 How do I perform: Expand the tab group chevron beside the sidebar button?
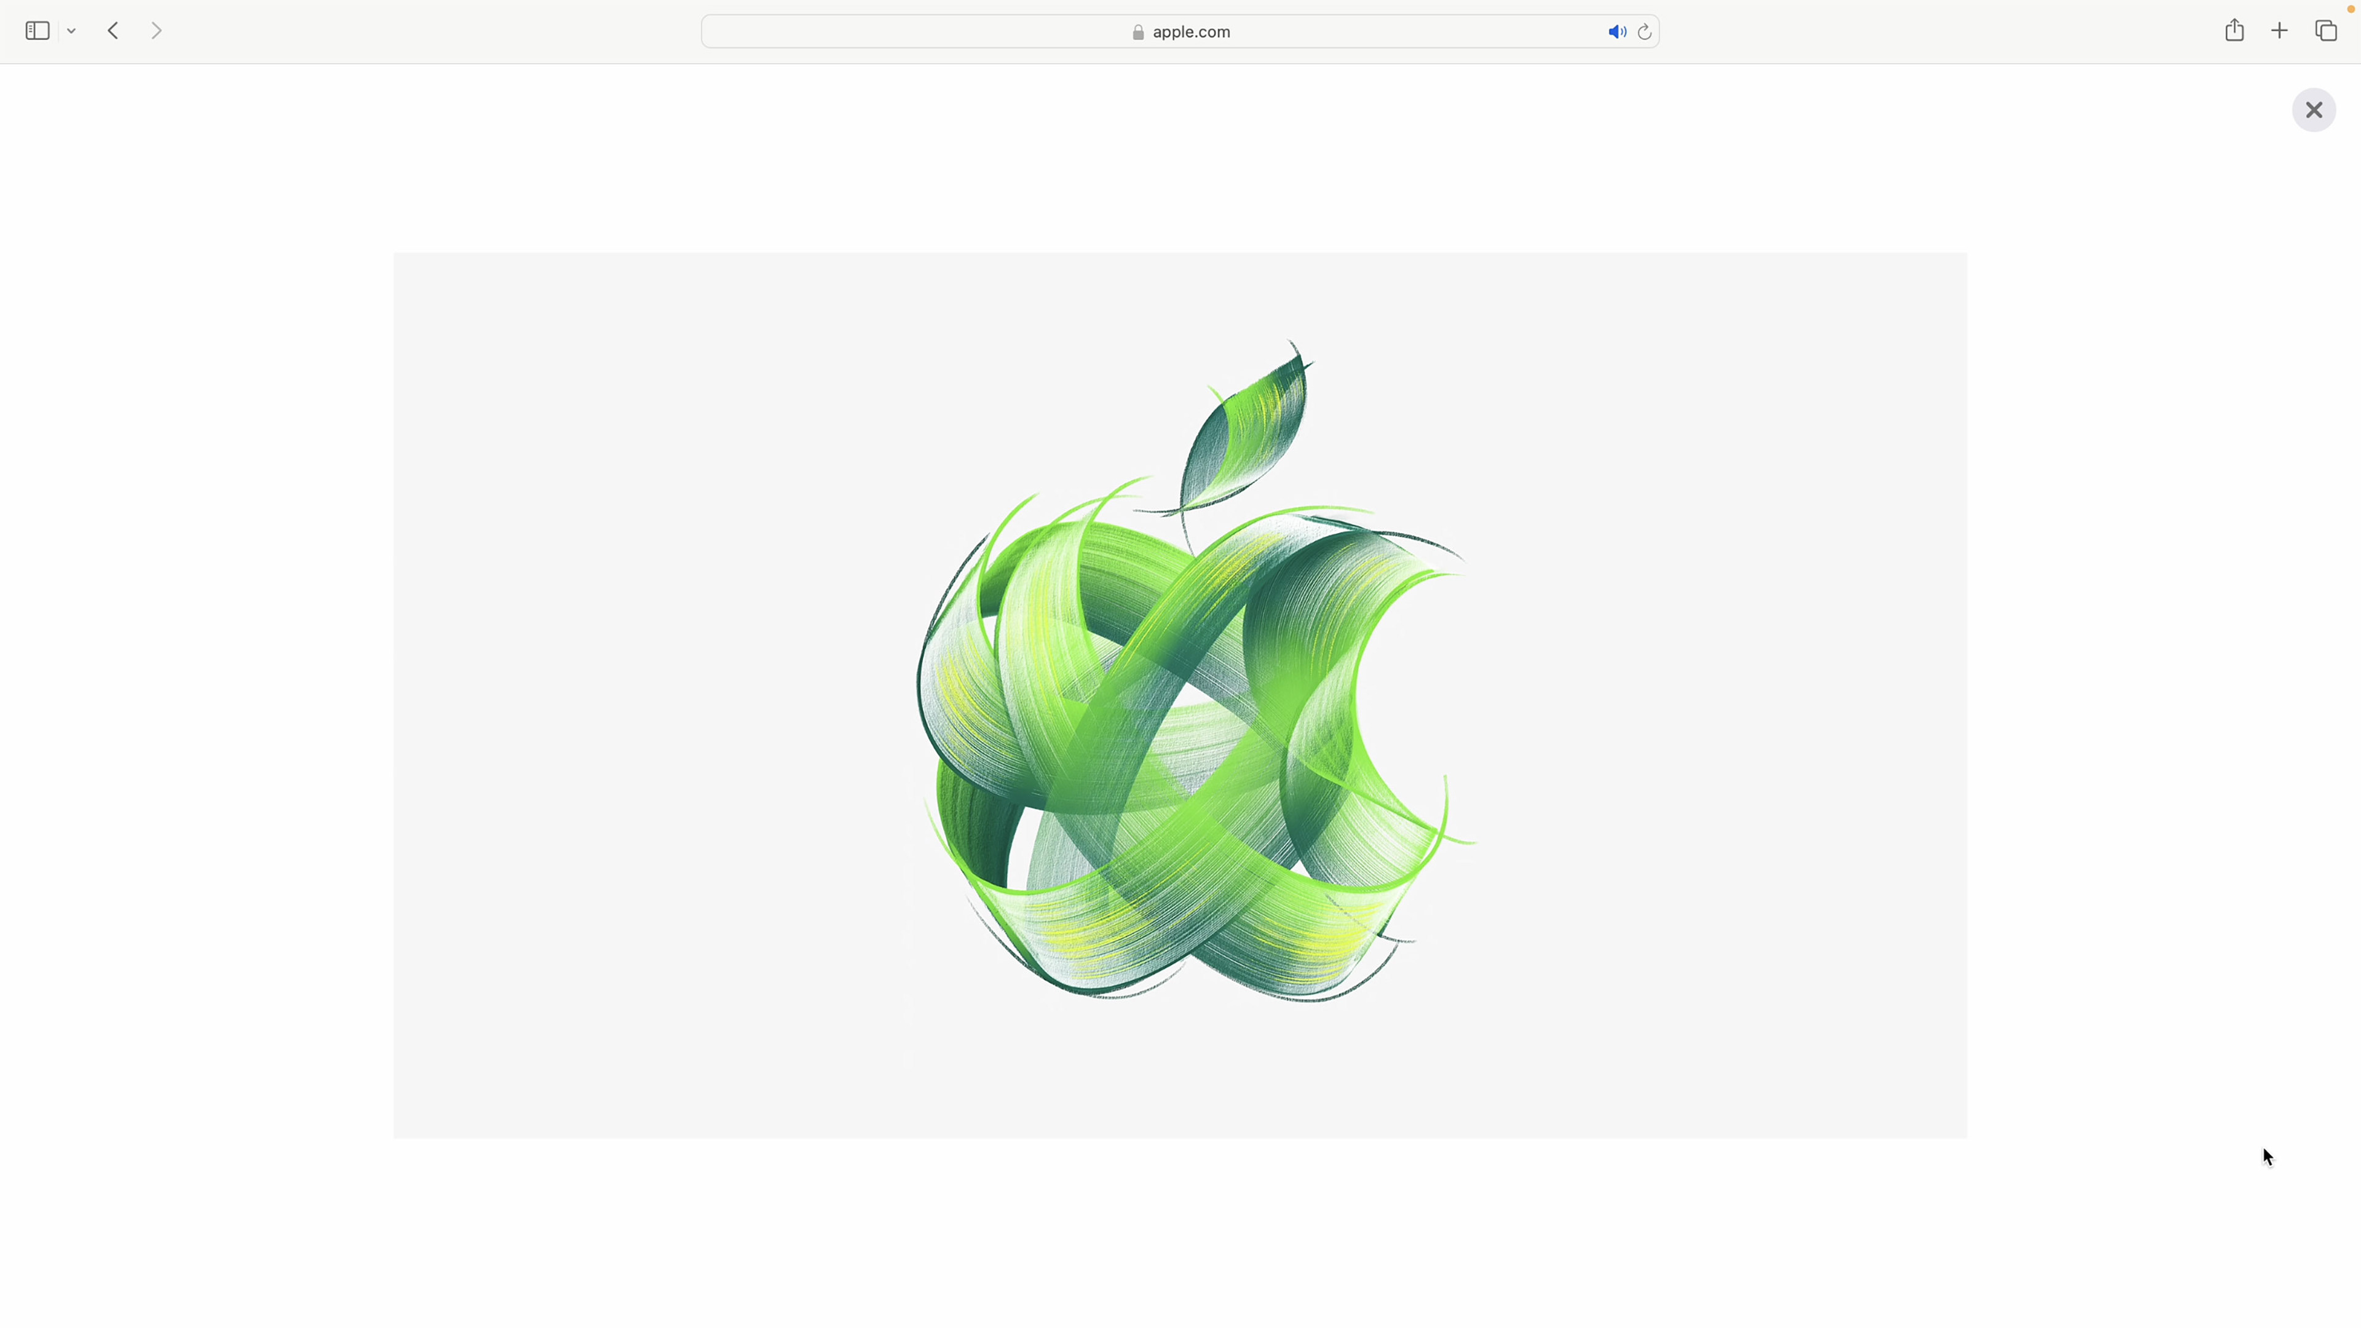click(71, 31)
